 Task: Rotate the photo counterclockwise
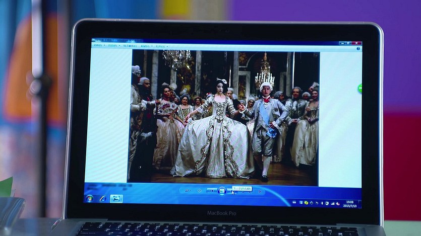click(x=243, y=191)
